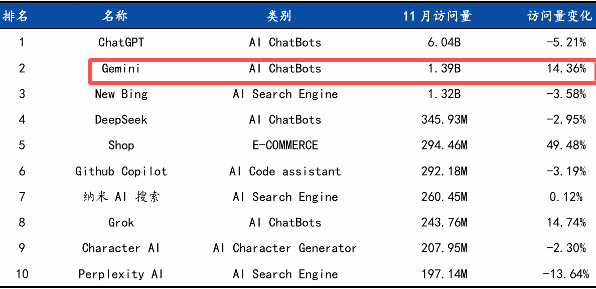Click the Character AI entry

click(x=121, y=248)
